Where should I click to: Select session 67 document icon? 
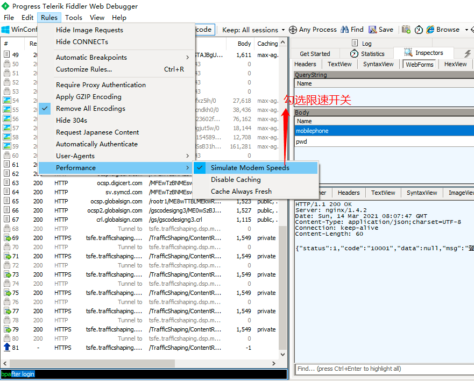tap(6, 219)
